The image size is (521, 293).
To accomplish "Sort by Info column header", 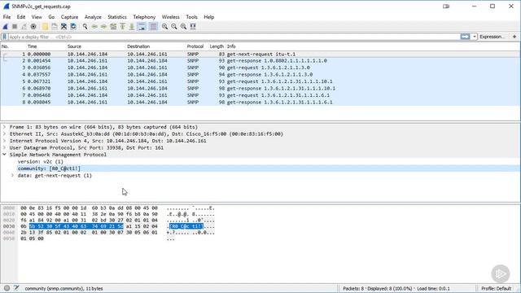I will (x=231, y=46).
